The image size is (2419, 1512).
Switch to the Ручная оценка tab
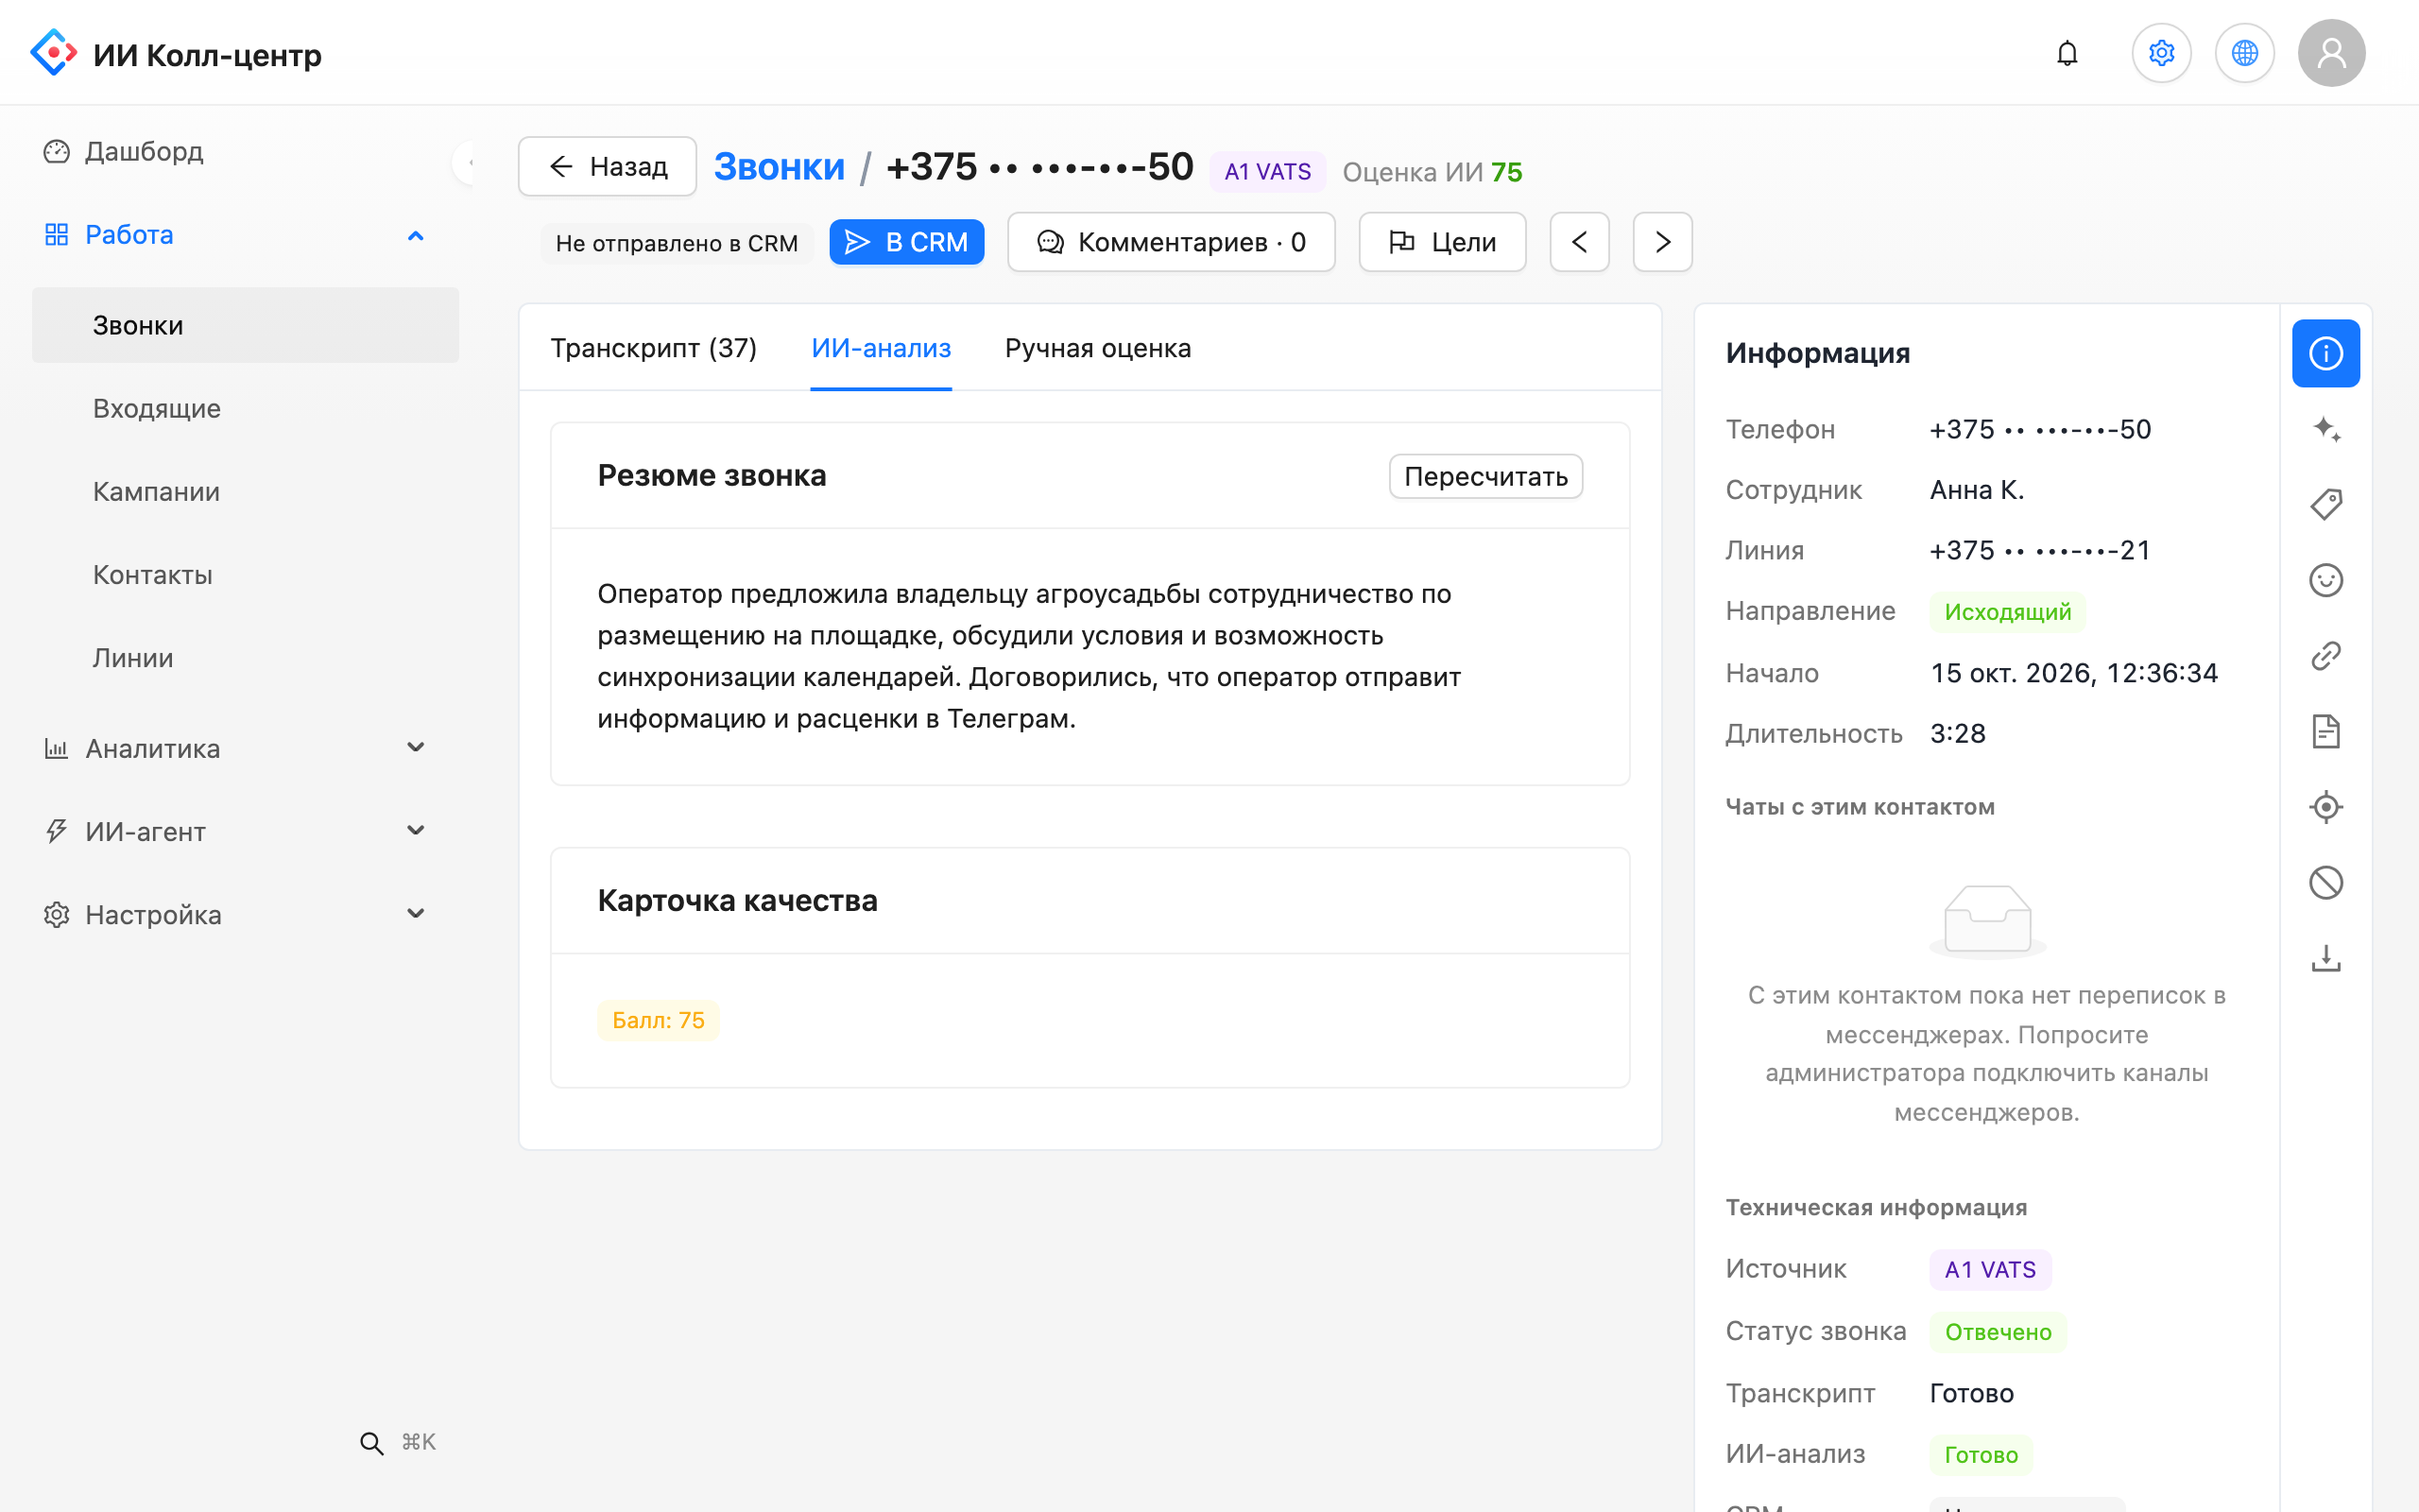click(x=1098, y=348)
